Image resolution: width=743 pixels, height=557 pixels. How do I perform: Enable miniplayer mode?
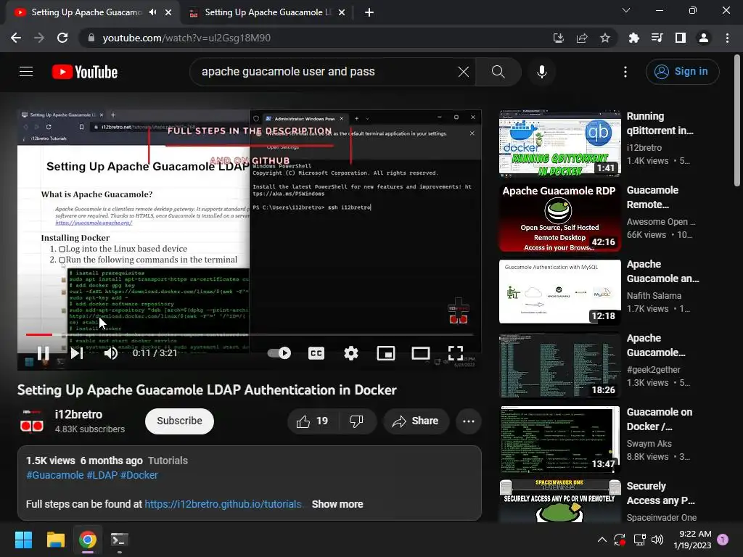point(386,353)
